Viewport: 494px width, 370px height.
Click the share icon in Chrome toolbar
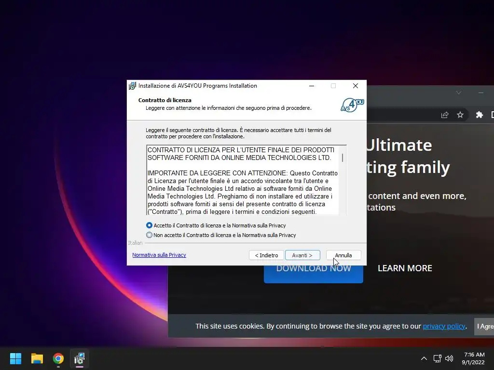coord(444,115)
